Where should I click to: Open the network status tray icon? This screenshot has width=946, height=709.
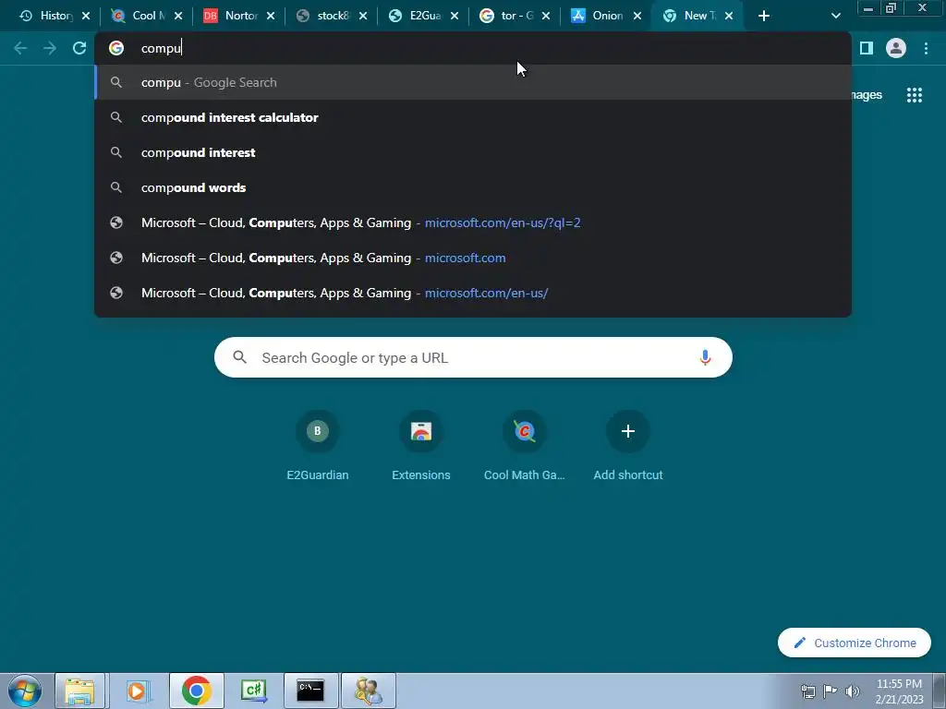coord(808,691)
